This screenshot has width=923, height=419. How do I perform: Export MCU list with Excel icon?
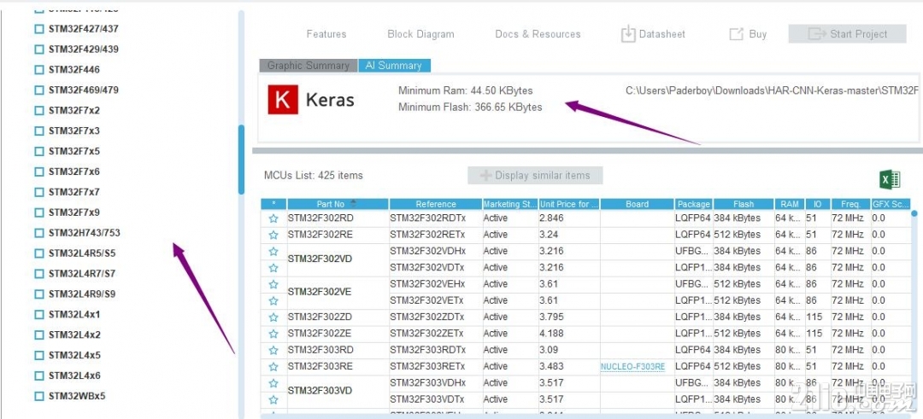(890, 179)
